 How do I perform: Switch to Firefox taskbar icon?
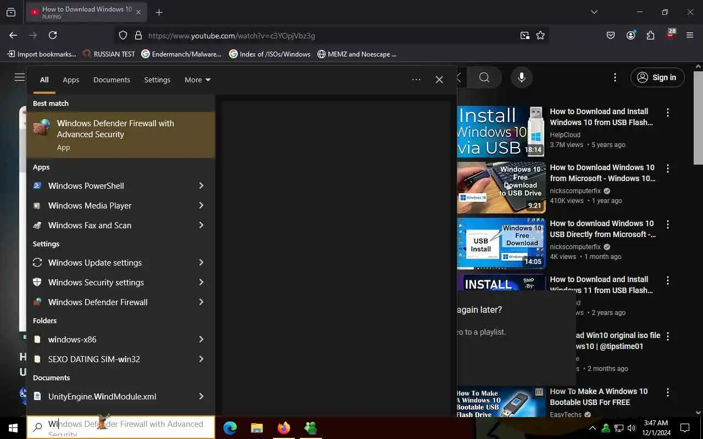click(x=283, y=428)
